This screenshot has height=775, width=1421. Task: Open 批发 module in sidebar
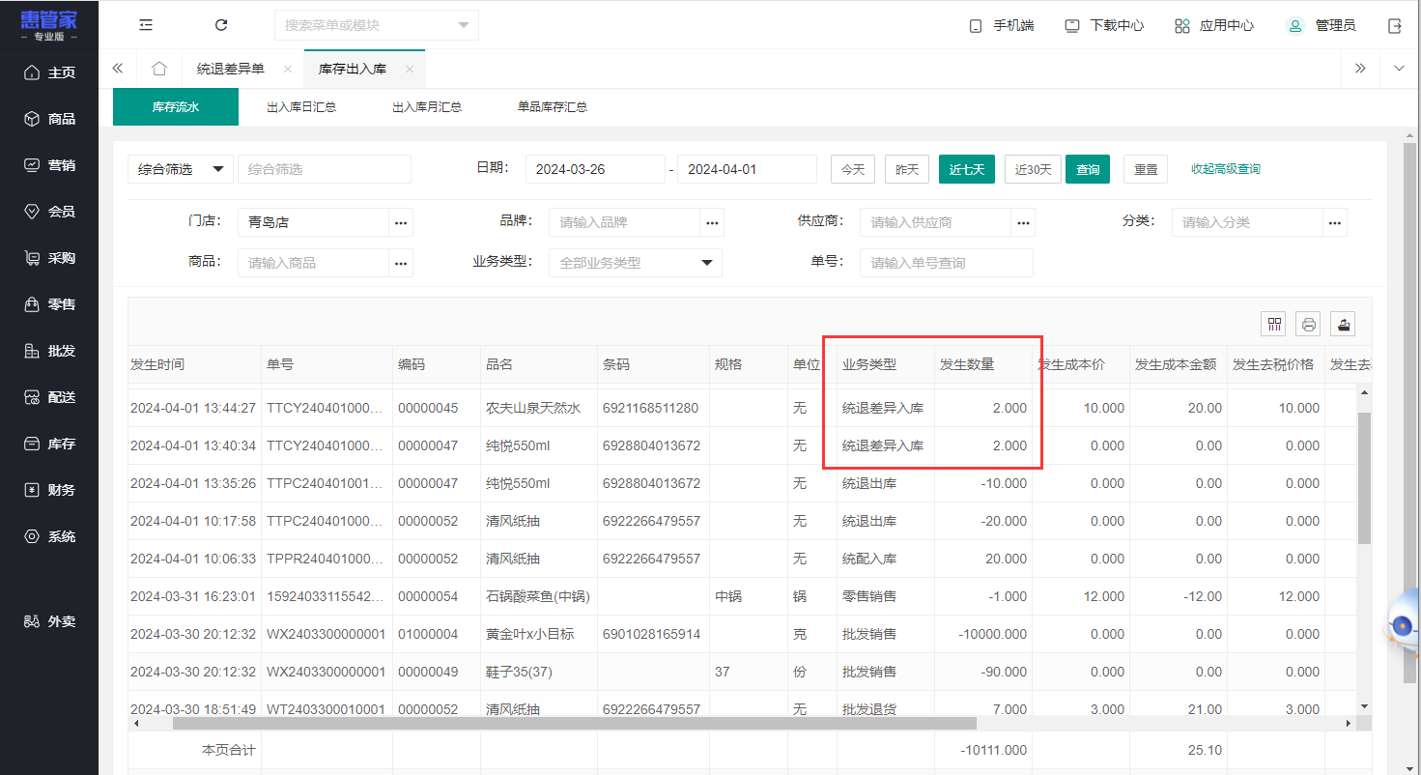point(49,351)
